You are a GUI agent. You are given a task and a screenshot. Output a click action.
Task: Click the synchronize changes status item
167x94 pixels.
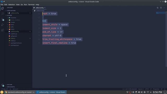point(10,89)
